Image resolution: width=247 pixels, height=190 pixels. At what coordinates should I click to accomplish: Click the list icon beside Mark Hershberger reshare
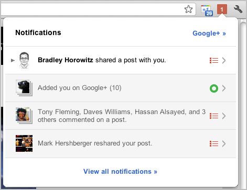tap(214, 144)
